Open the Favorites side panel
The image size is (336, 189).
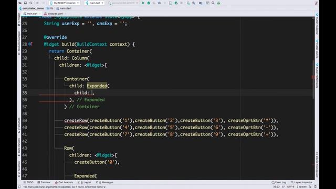pos(19,169)
